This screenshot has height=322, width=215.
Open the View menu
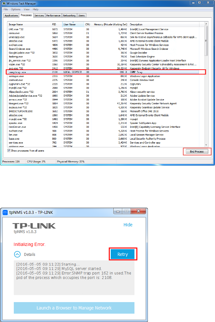[x=27, y=9]
